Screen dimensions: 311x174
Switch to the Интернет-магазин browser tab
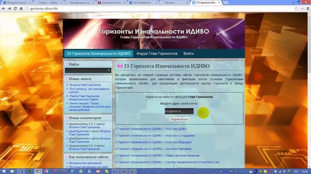coord(17,2)
